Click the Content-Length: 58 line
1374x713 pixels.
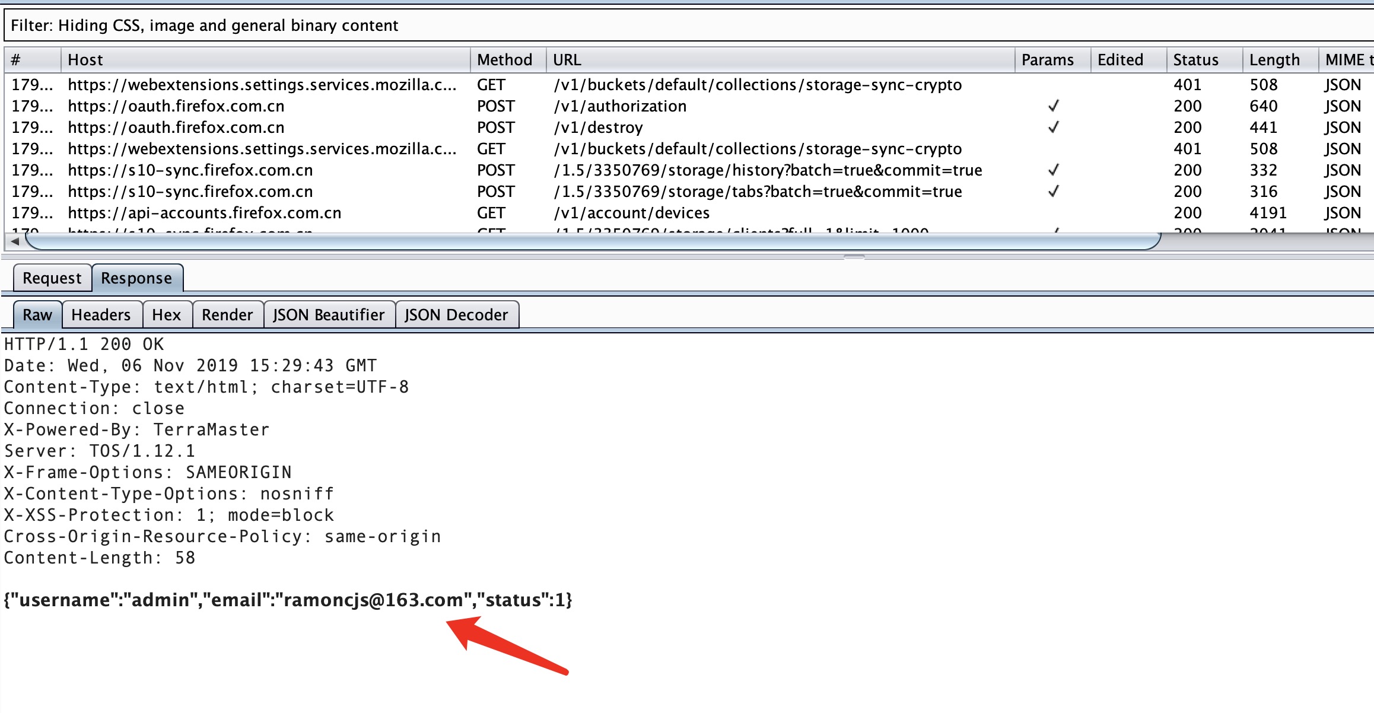100,558
